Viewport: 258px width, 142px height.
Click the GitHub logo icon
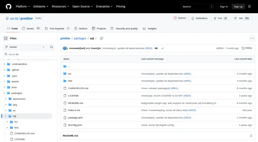point(9,6)
